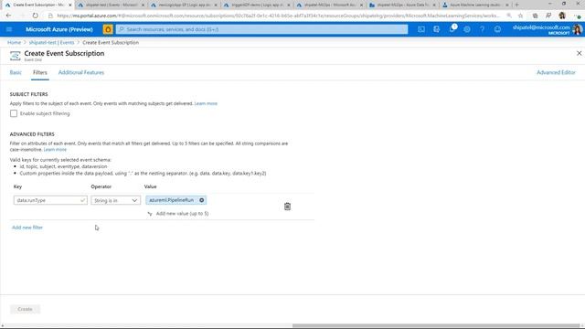Reload the page in the browser

[x=35, y=16]
